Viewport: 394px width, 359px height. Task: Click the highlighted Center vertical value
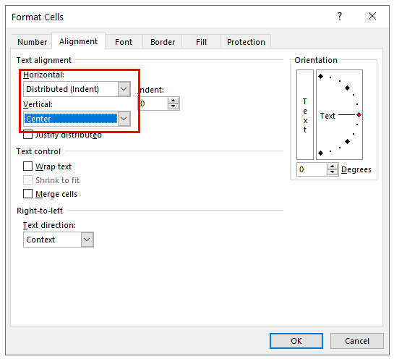71,119
